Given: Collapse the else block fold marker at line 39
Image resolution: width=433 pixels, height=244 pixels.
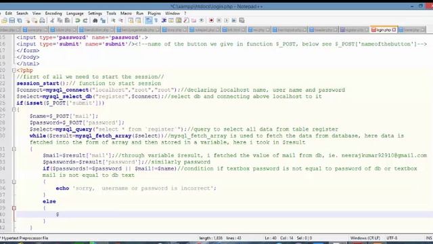Looking at the screenshot, I should [x=14, y=208].
